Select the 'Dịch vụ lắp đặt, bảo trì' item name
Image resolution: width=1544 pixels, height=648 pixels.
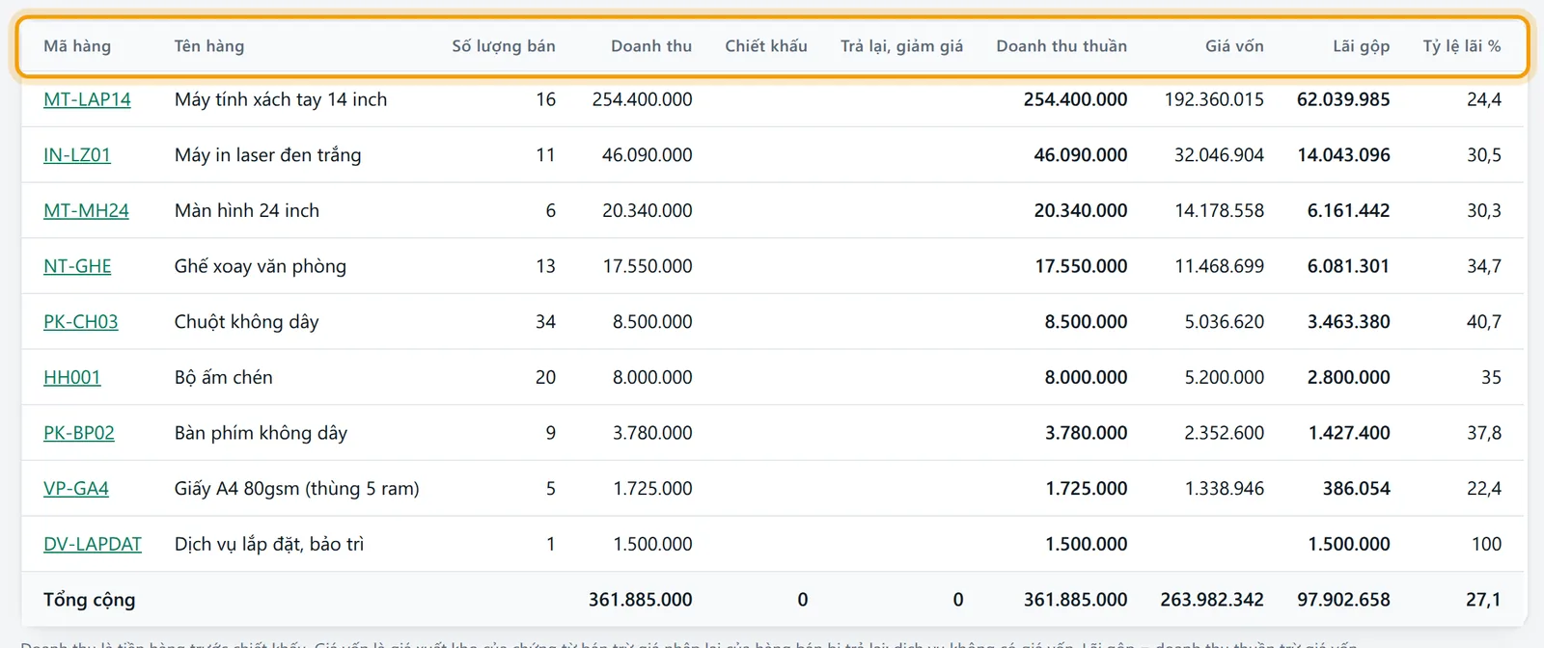pyautogui.click(x=269, y=544)
